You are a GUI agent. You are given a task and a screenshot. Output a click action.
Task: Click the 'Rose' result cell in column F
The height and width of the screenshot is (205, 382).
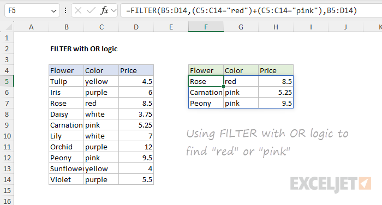206,81
